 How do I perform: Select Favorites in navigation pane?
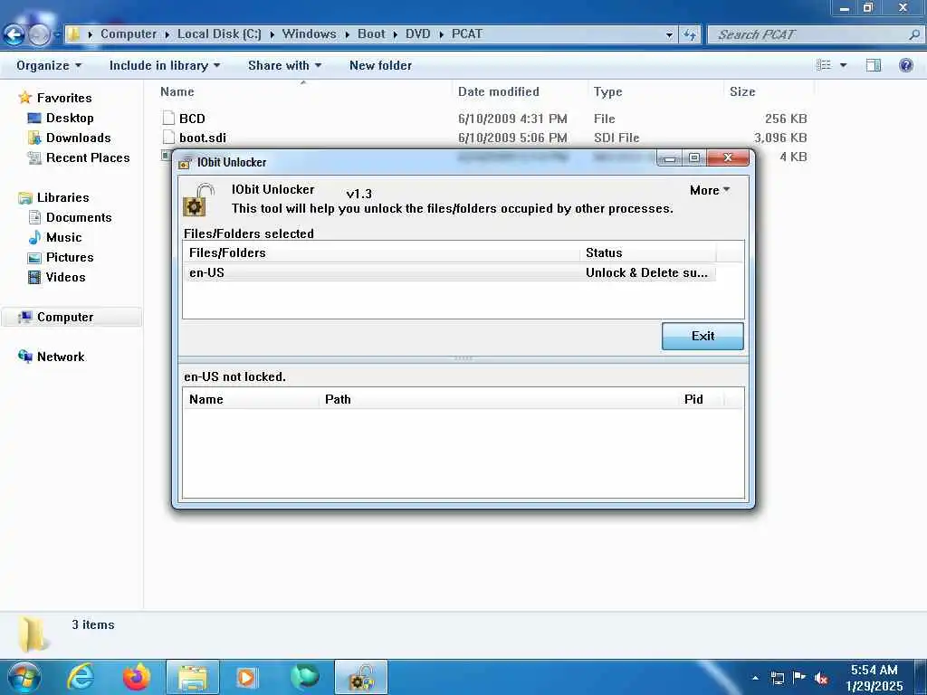64,98
